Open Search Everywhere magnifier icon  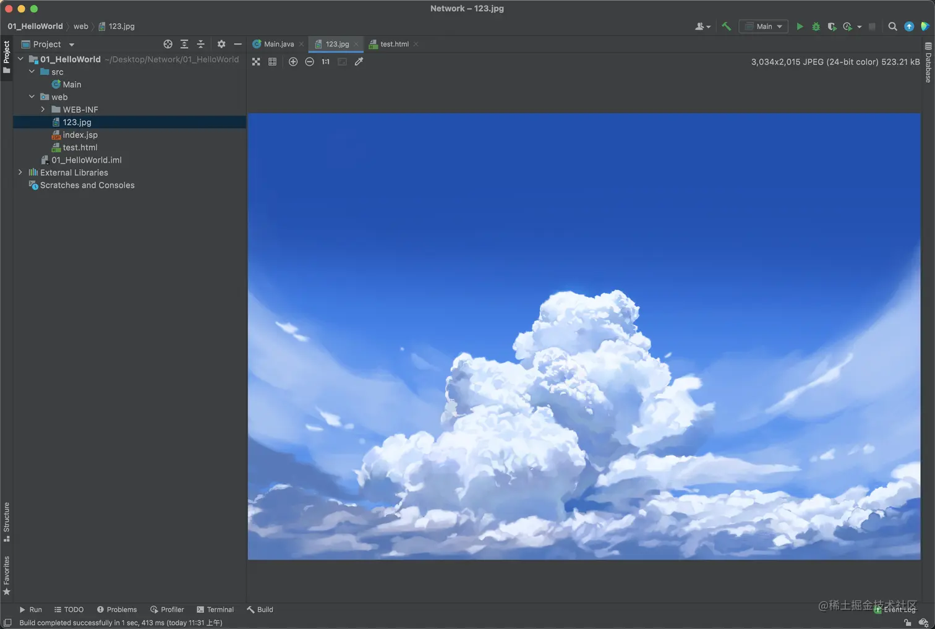(892, 27)
